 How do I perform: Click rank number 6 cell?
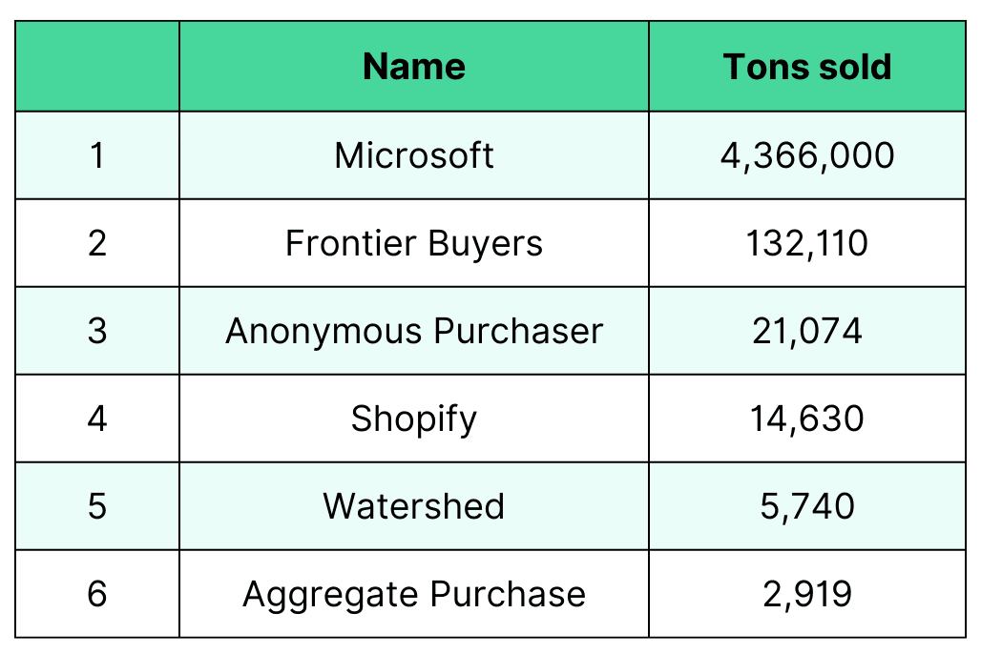point(97,594)
